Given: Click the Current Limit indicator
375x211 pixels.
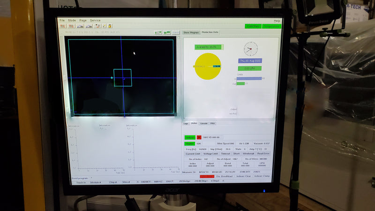Looking at the screenshot, I should tap(193, 154).
